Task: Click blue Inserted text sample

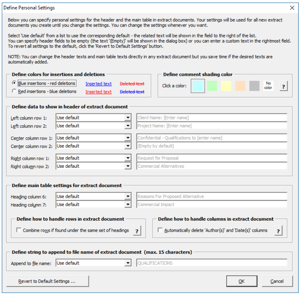Action: [x=98, y=84]
